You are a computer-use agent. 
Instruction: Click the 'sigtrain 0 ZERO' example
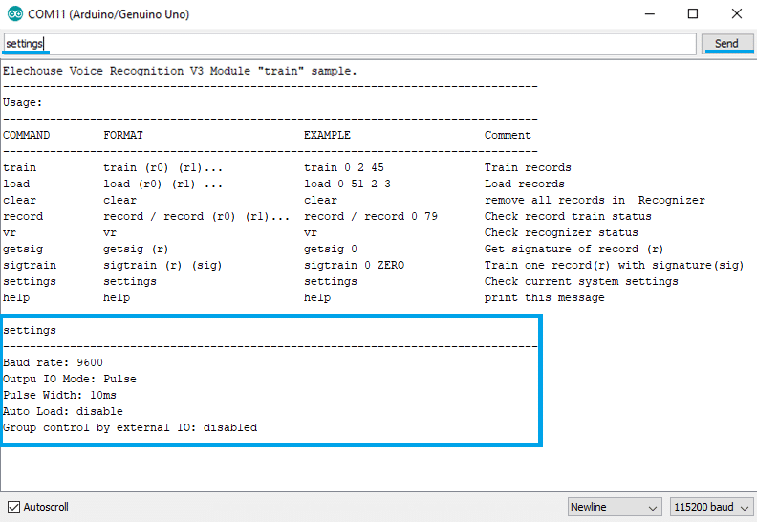[354, 265]
